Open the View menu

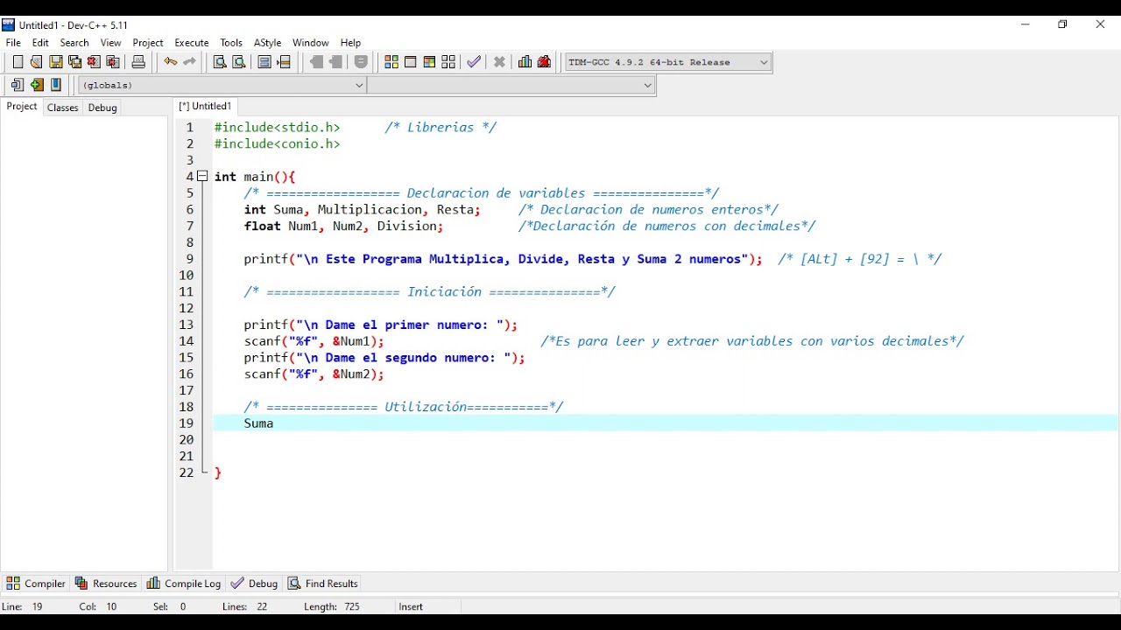[x=110, y=42]
